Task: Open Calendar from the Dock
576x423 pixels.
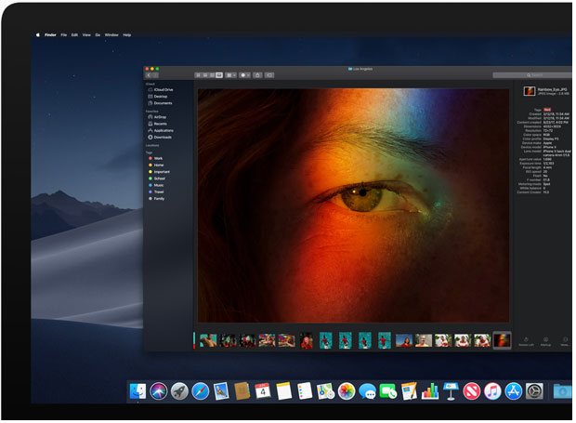Action: 263,391
